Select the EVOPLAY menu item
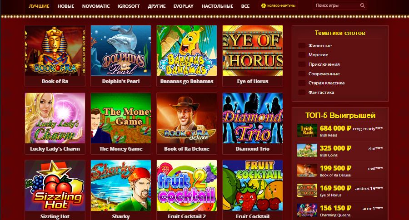The image size is (409, 220). tap(184, 6)
